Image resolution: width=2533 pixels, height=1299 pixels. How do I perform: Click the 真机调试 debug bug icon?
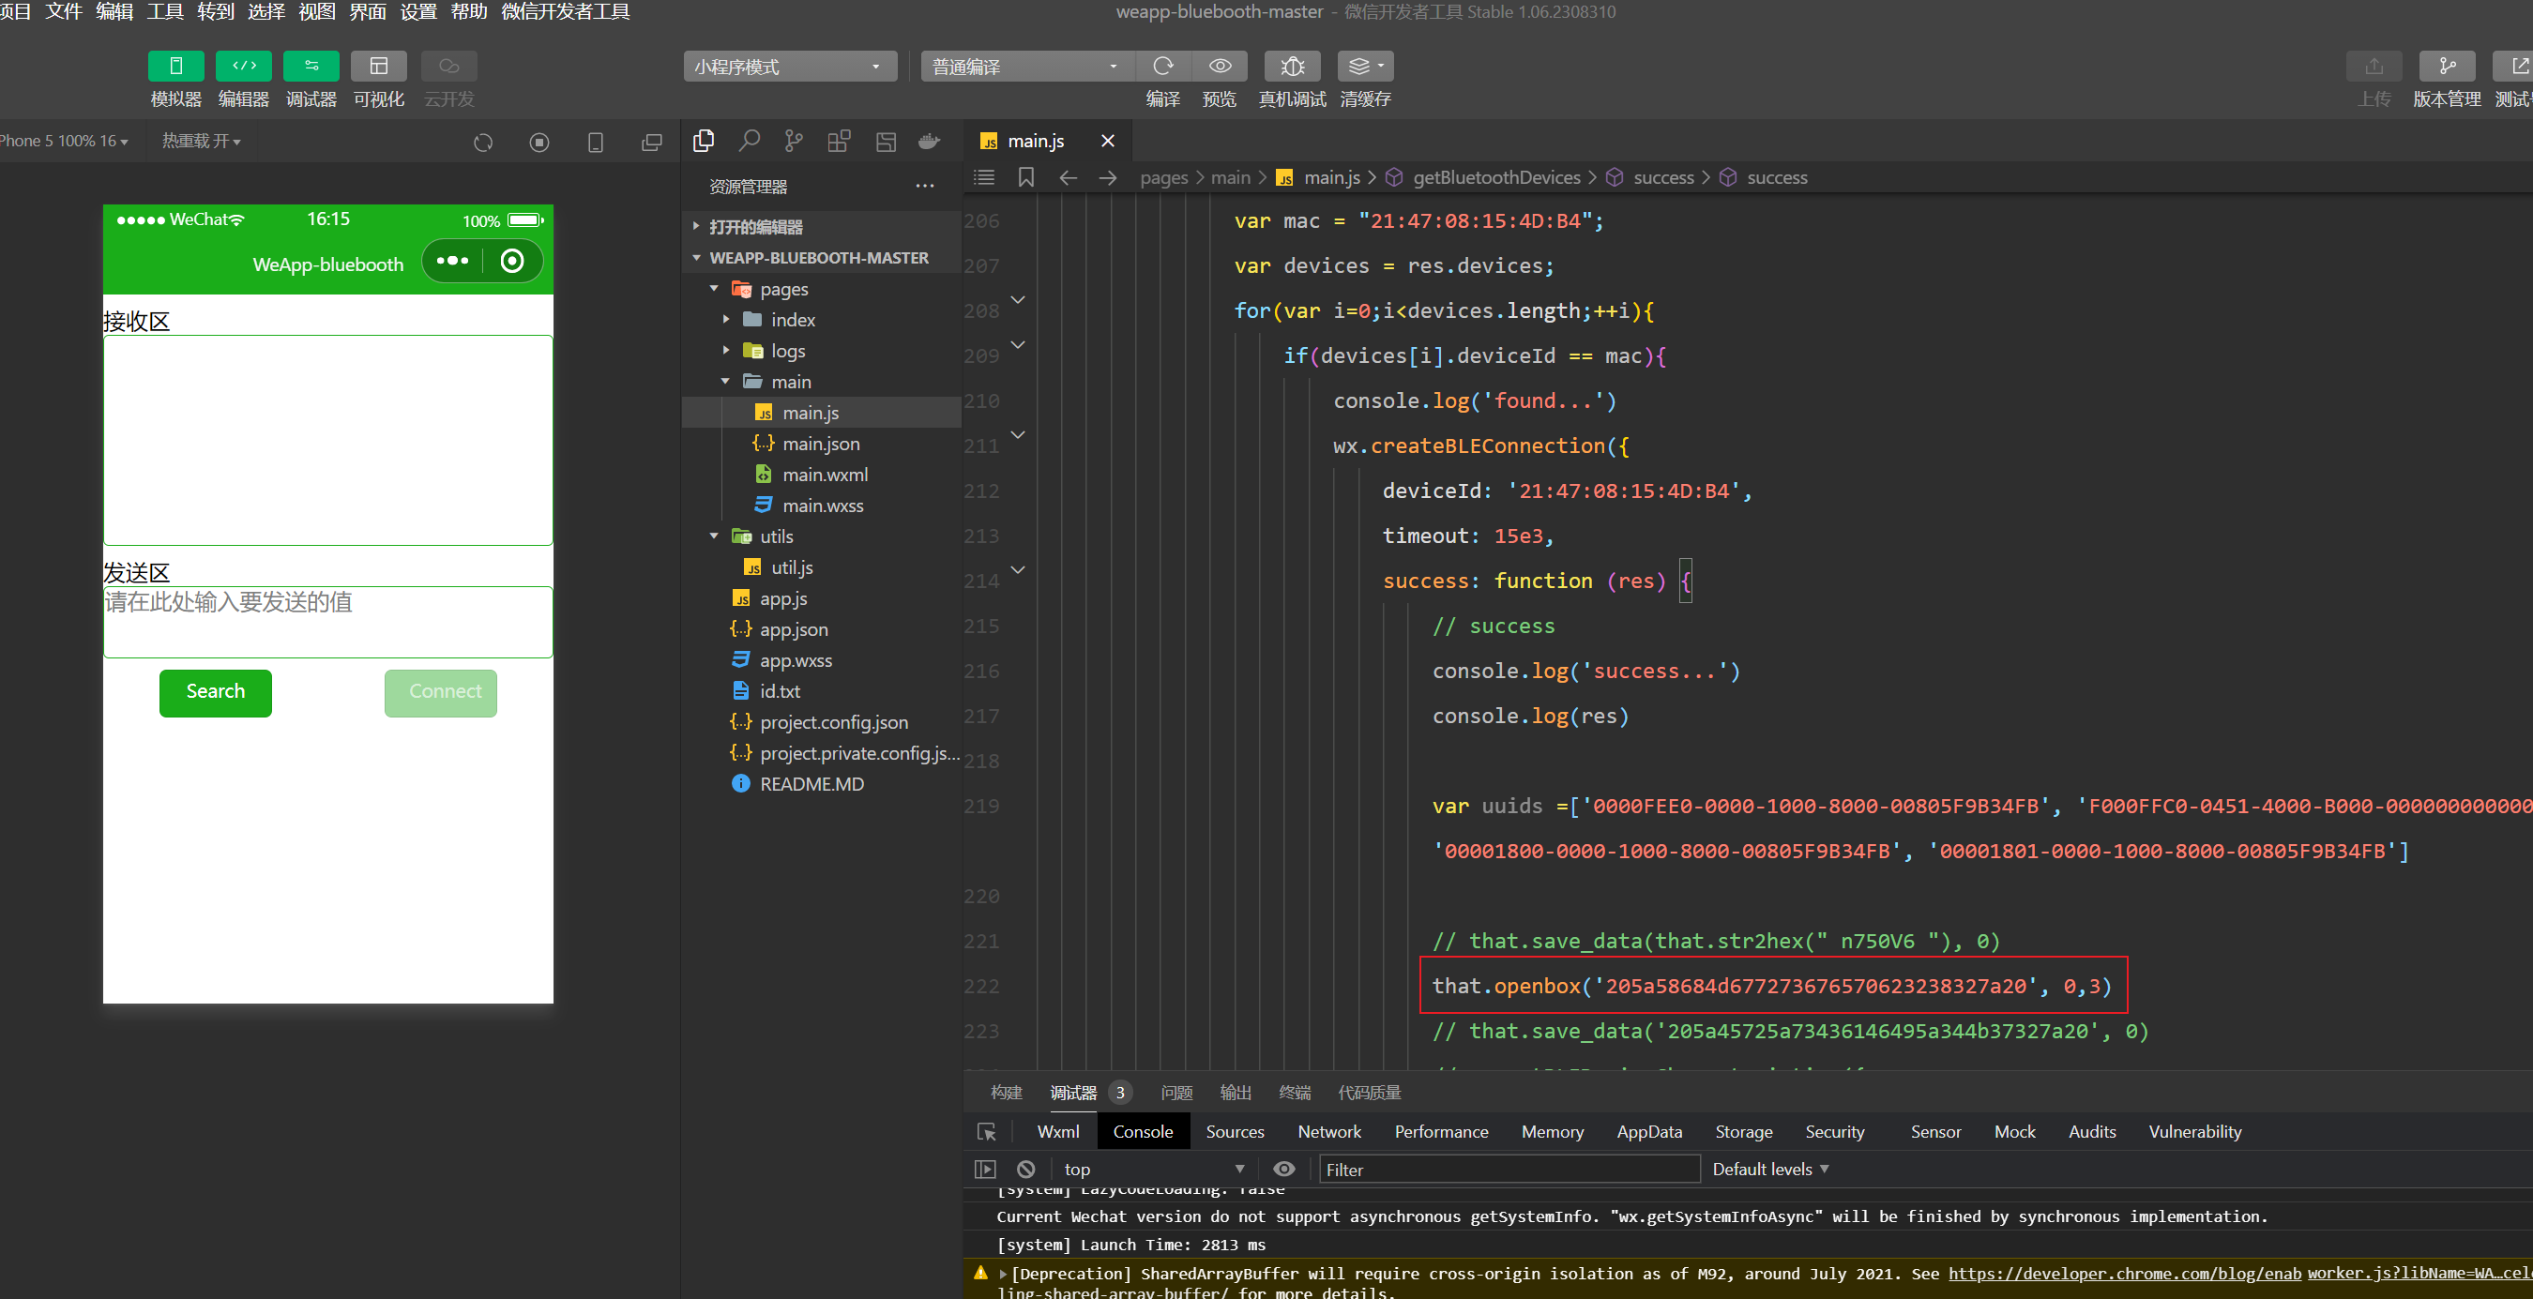pyautogui.click(x=1292, y=66)
